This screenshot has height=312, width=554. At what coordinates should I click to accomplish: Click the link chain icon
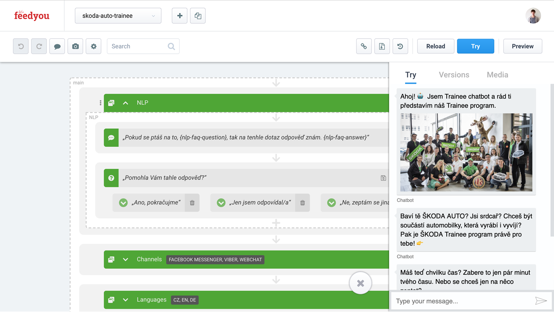pyautogui.click(x=364, y=46)
